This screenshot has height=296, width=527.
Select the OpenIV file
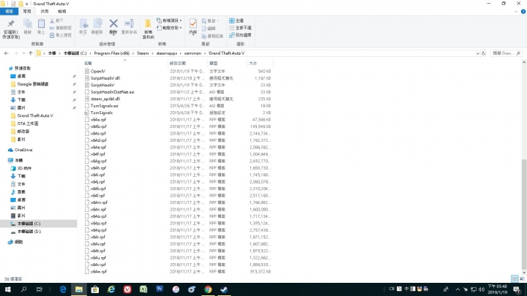click(98, 71)
